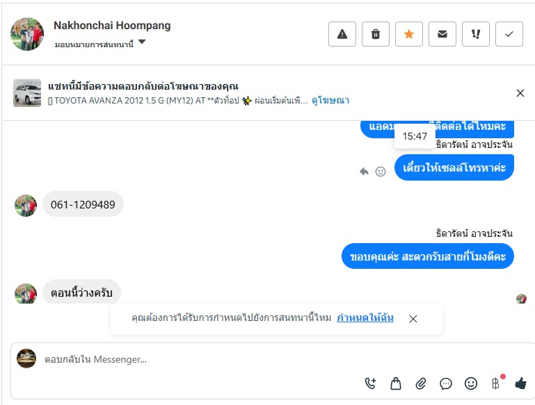Dismiss the assignment prompt popup
Viewport: 535px width, 405px height.
413,319
